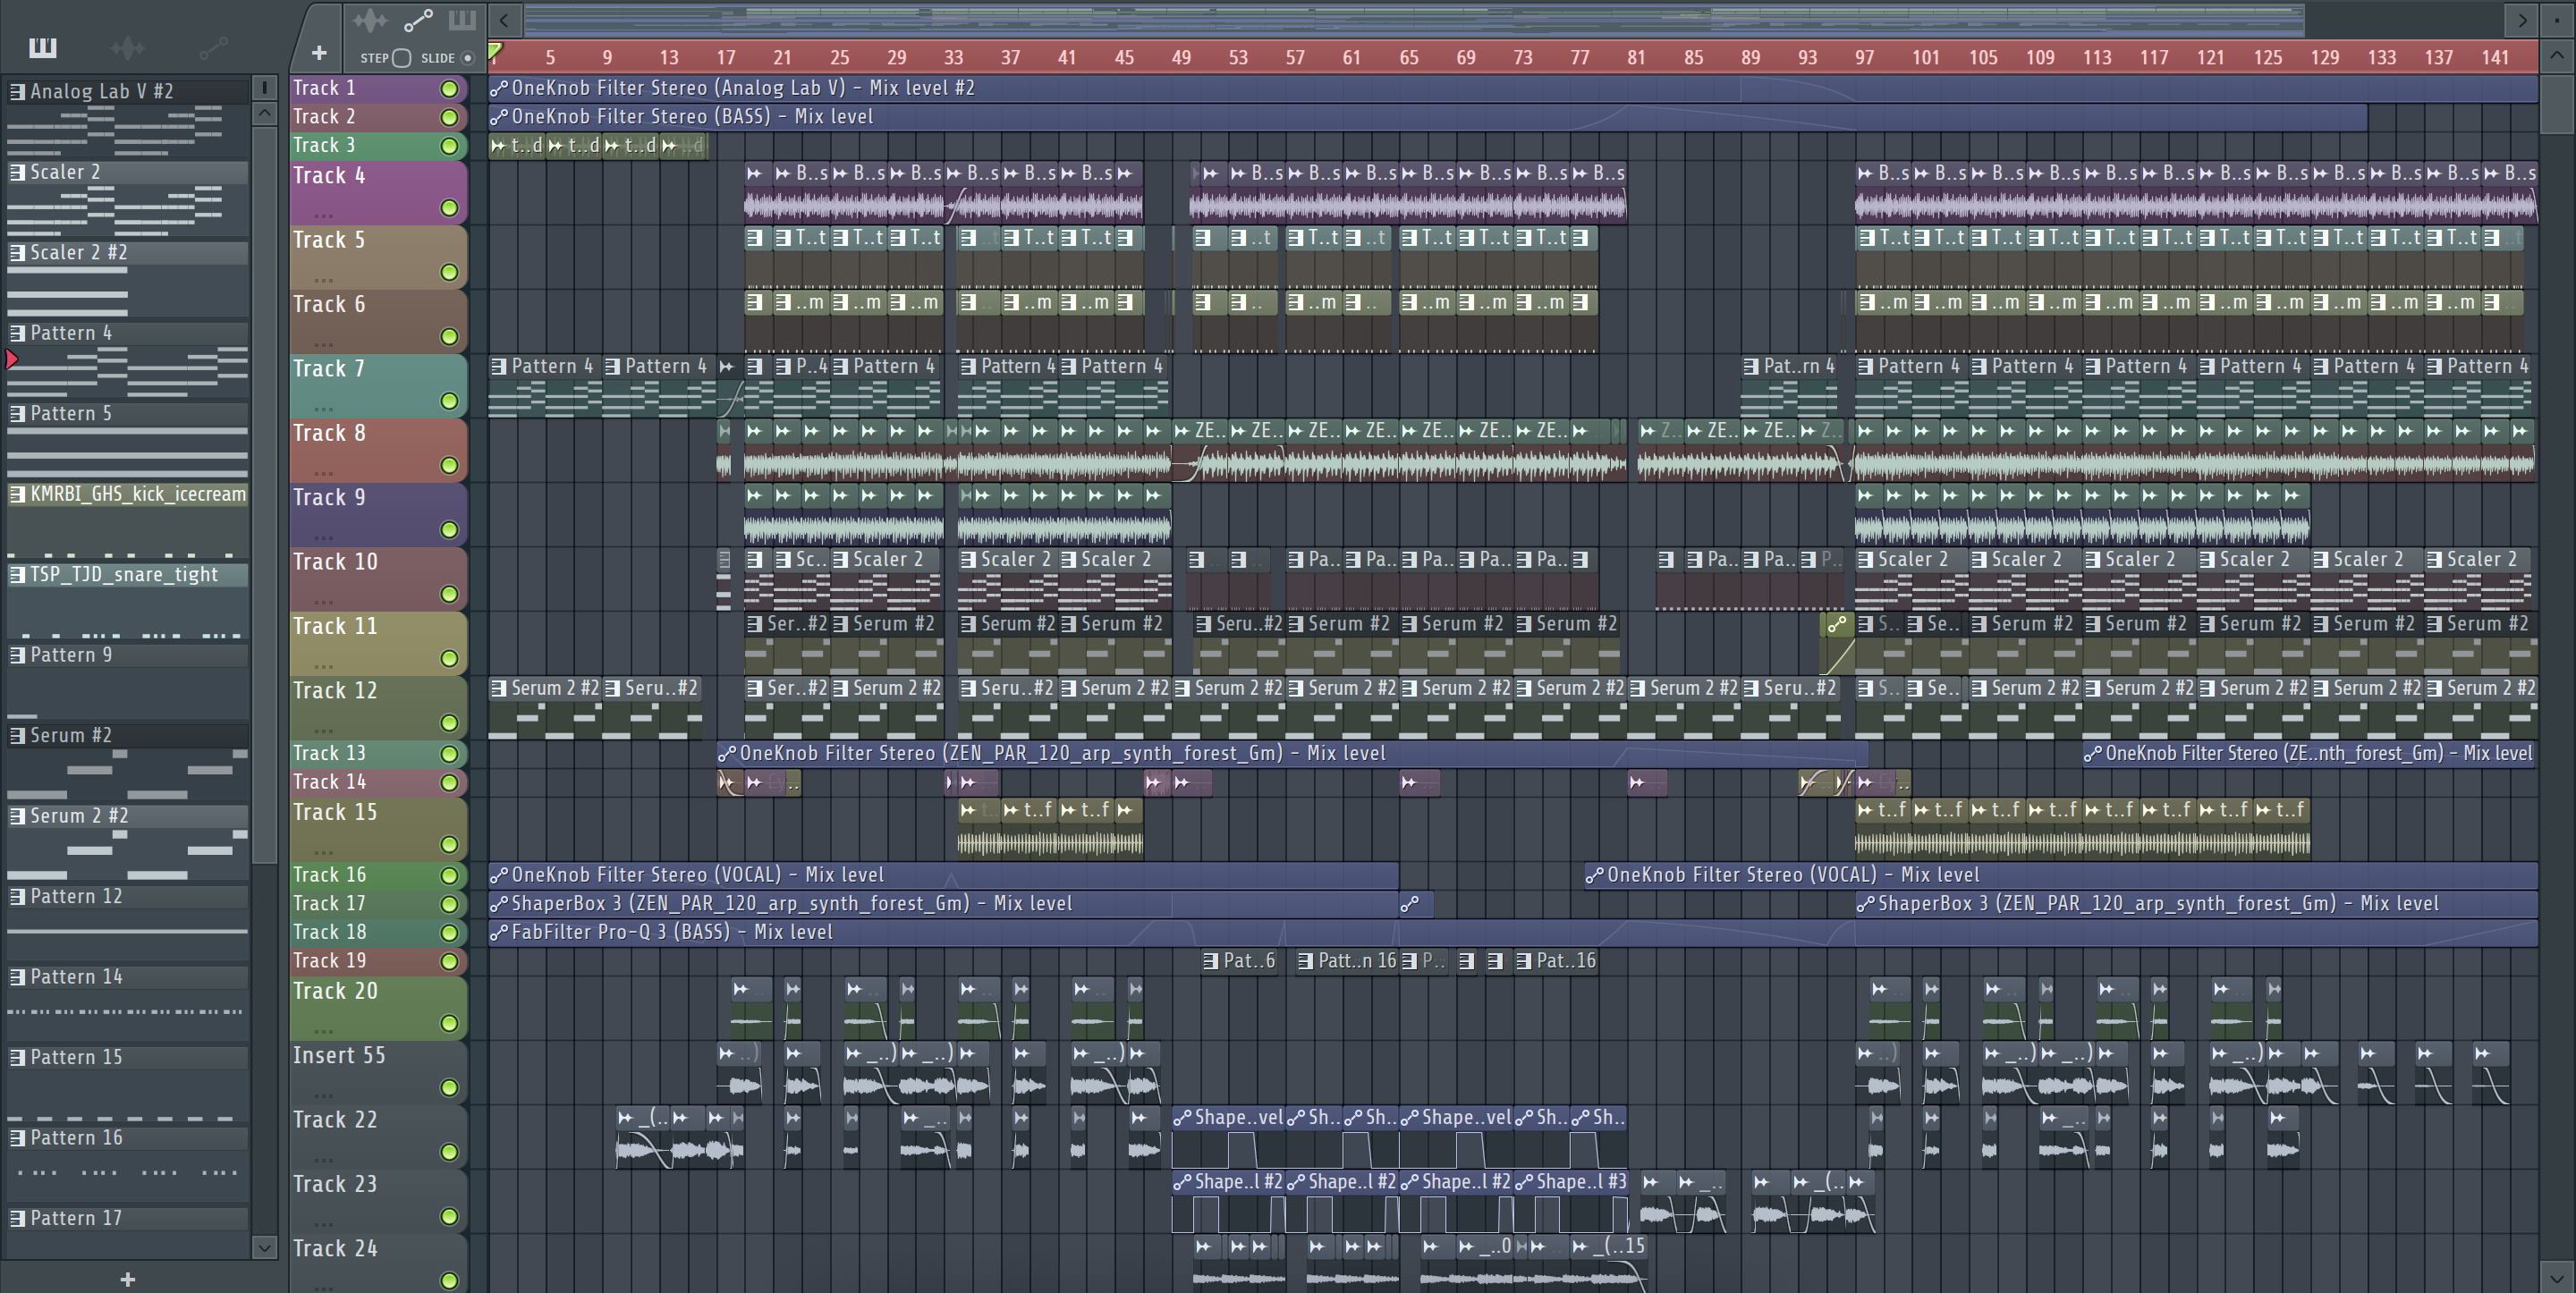Show patterns in the picker panel
Screen dimensions: 2576x1293
coord(43,47)
